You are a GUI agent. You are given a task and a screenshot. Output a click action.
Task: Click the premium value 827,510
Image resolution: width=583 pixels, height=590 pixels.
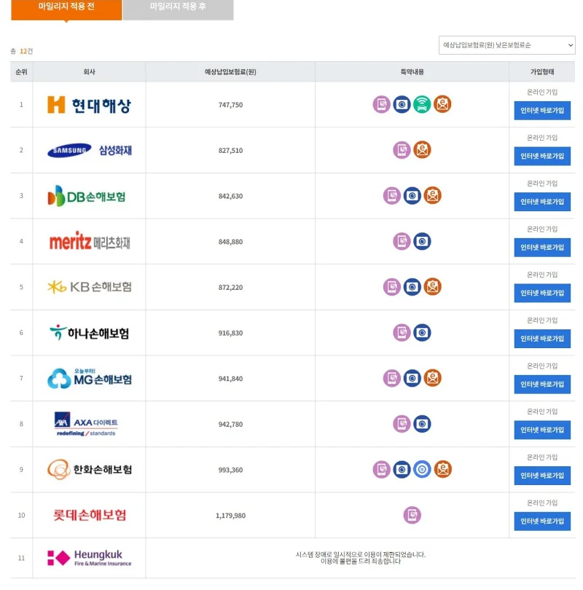(230, 151)
